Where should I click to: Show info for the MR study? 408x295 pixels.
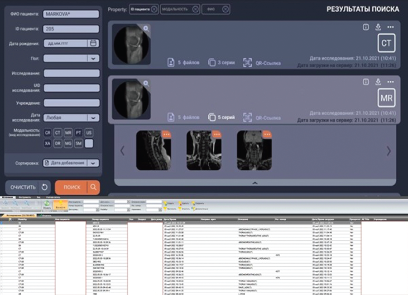366,82
